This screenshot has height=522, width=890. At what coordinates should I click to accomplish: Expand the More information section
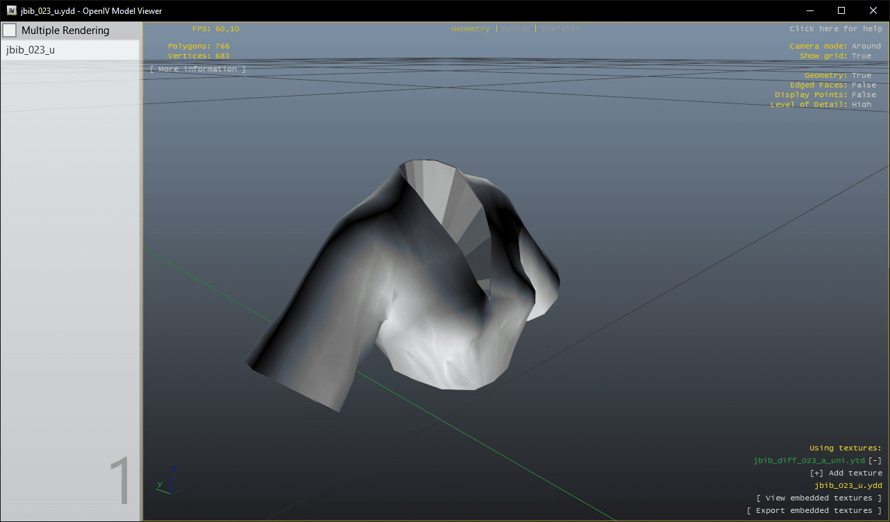(x=198, y=69)
